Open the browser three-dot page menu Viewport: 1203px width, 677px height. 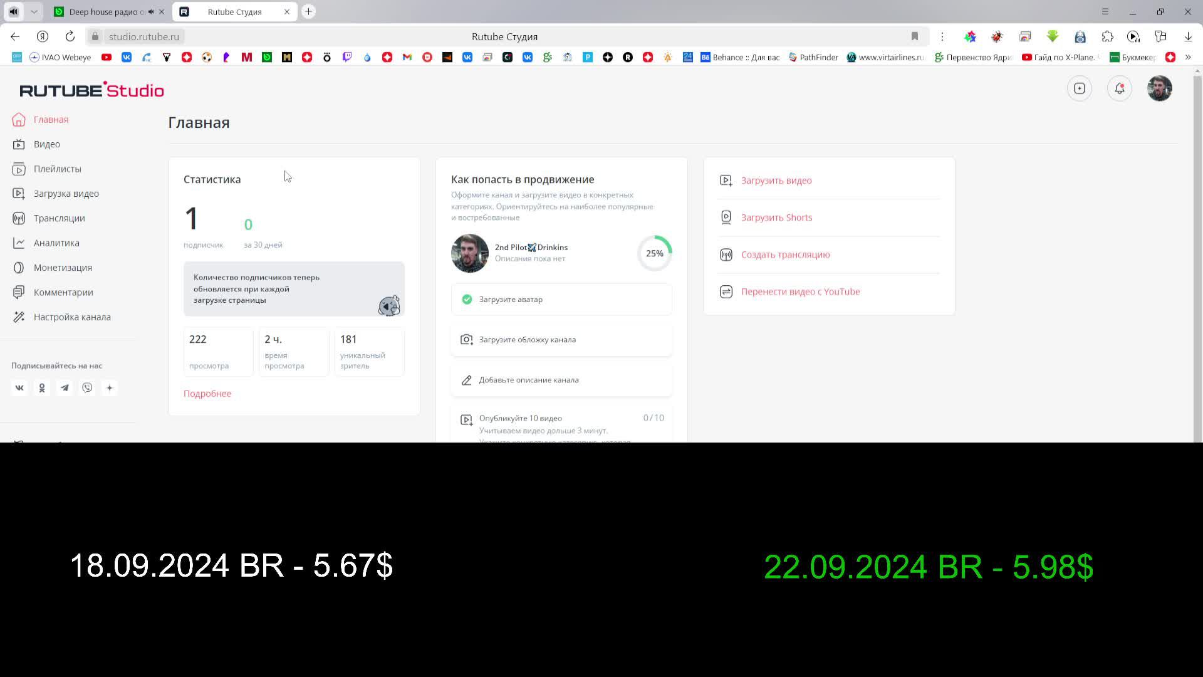(942, 36)
